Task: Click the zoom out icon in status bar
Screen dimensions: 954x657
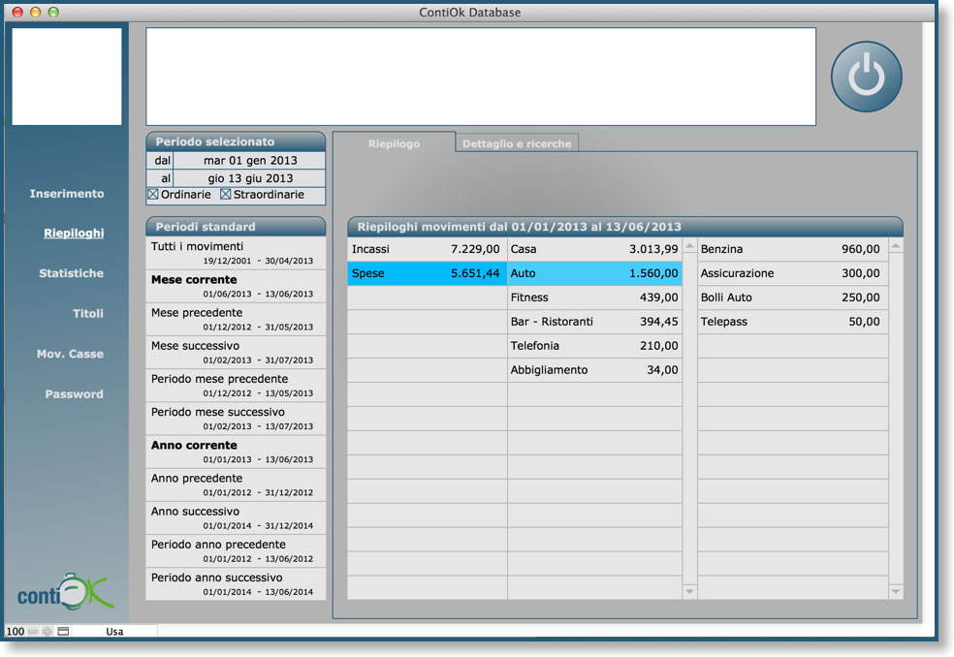Action: point(32,631)
